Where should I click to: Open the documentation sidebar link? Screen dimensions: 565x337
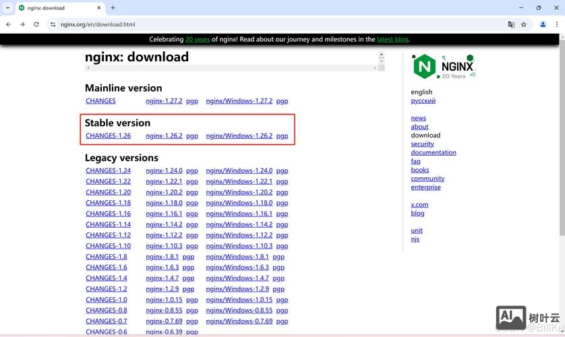coord(434,152)
